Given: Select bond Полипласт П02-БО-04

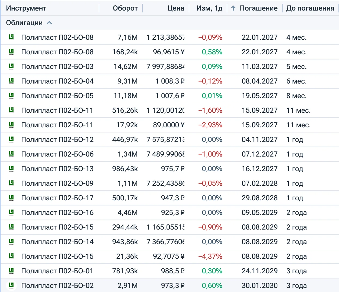Looking at the screenshot, I should 57,81.
